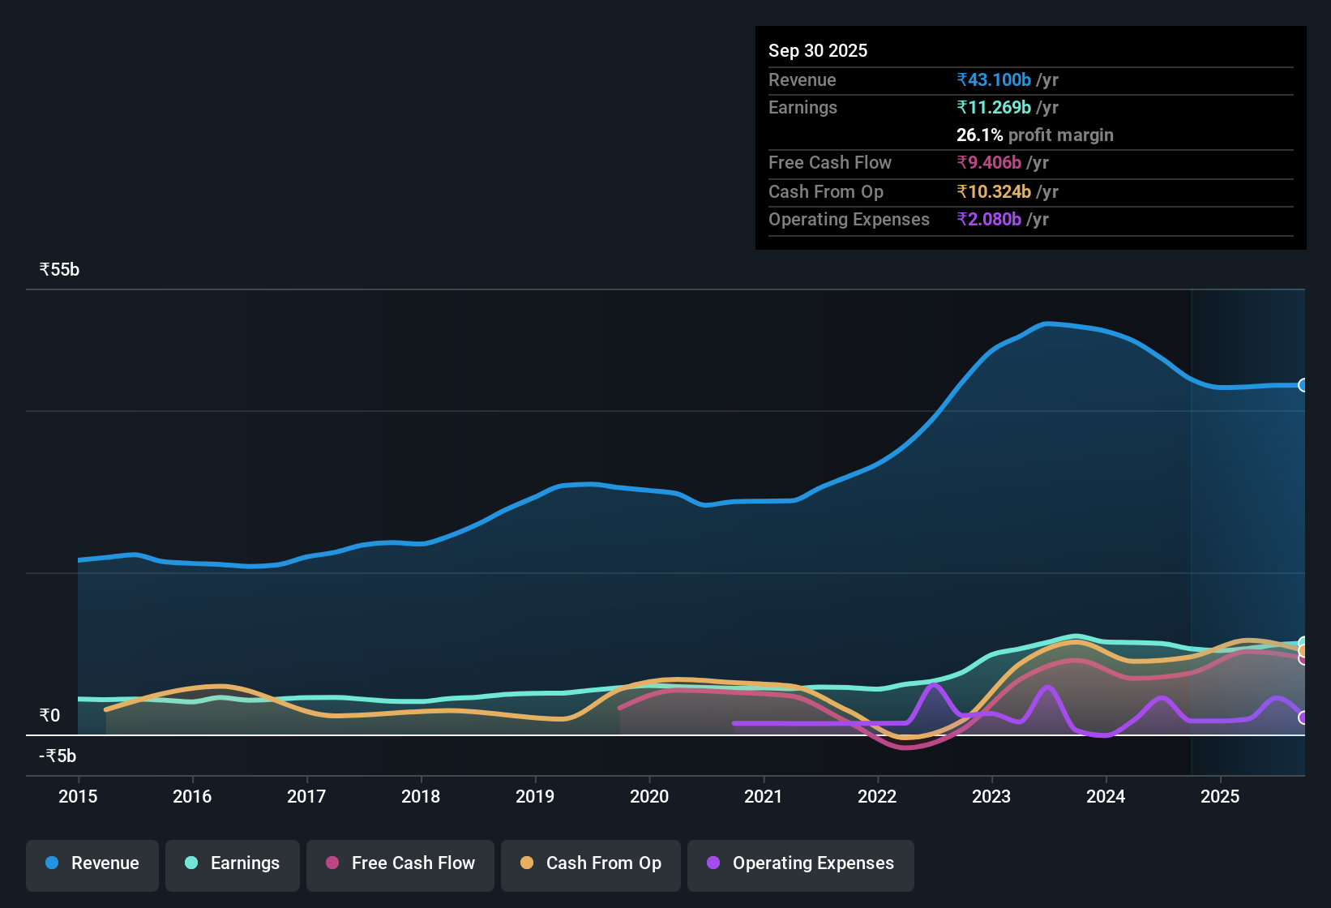1331x908 pixels.
Task: Select the teal Earnings legend dot icon
Action: click(x=191, y=863)
